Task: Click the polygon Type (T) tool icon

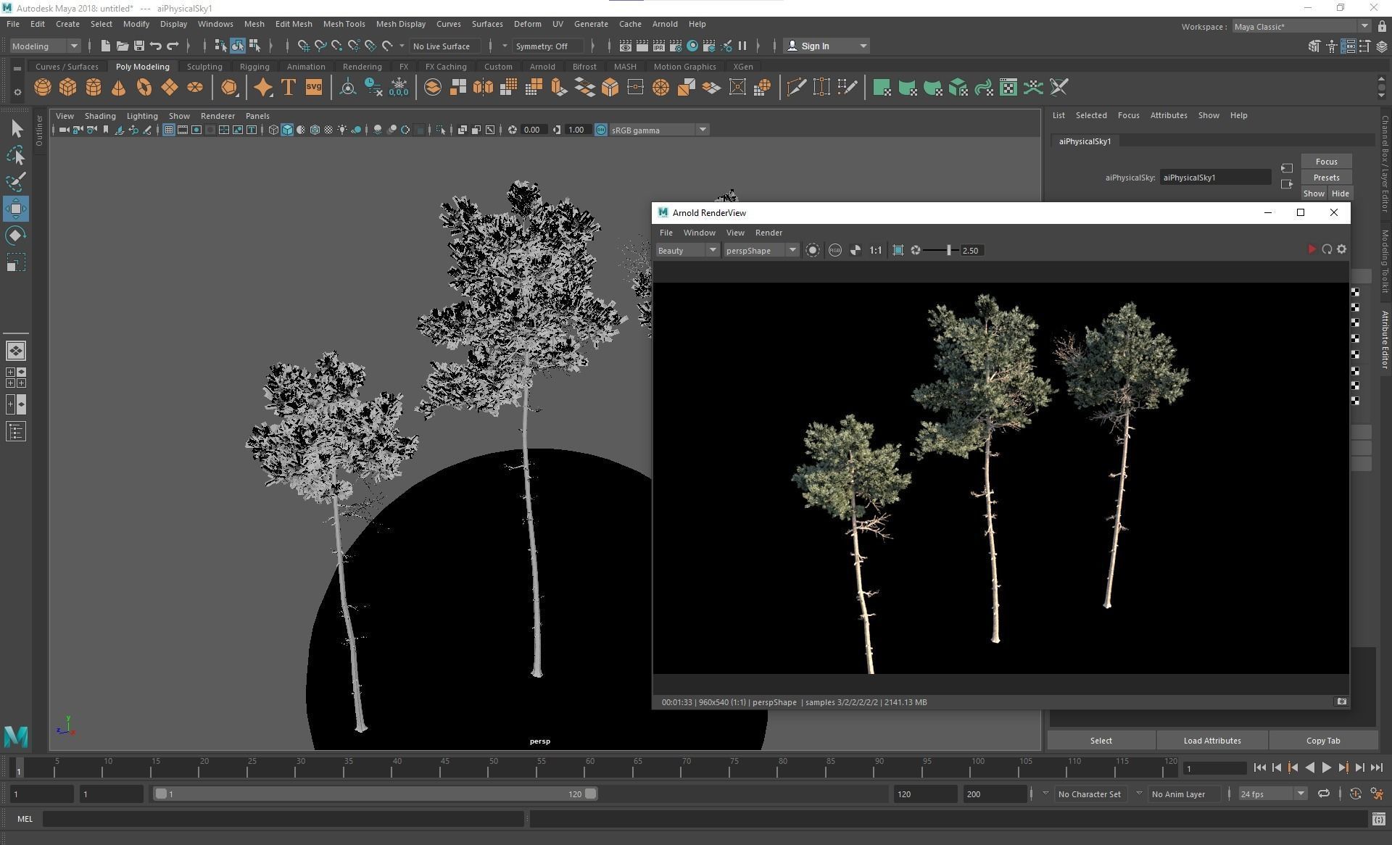Action: (288, 88)
